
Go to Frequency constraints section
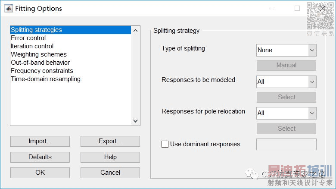(x=42, y=71)
